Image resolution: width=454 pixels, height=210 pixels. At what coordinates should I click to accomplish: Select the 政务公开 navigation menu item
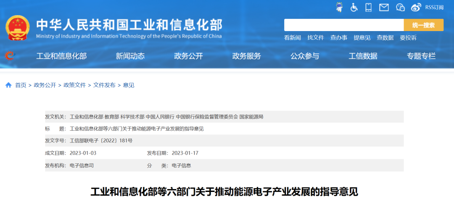(188, 56)
